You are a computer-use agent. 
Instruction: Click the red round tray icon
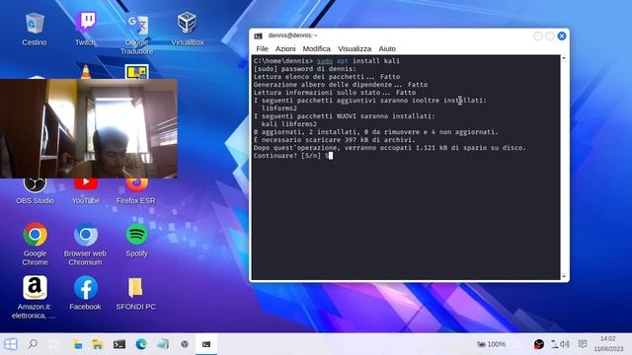538,344
